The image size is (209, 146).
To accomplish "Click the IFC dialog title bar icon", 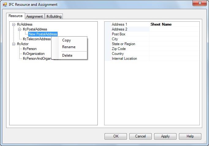I will [x=5, y=5].
